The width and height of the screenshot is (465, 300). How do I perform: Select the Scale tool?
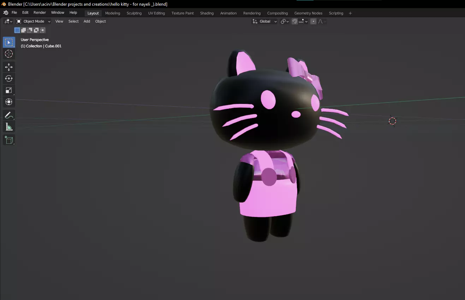pyautogui.click(x=9, y=90)
